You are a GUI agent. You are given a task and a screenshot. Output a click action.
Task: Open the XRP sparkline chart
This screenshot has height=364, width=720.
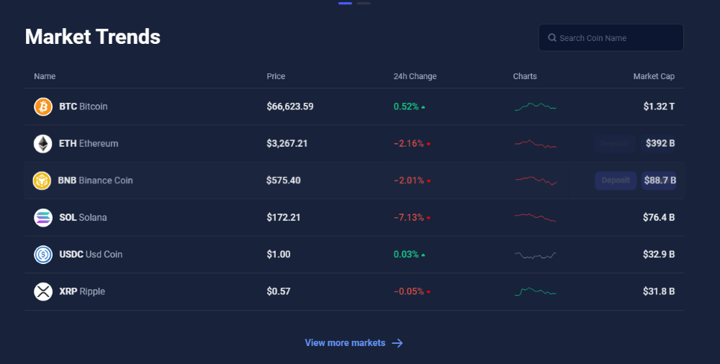[536, 291]
